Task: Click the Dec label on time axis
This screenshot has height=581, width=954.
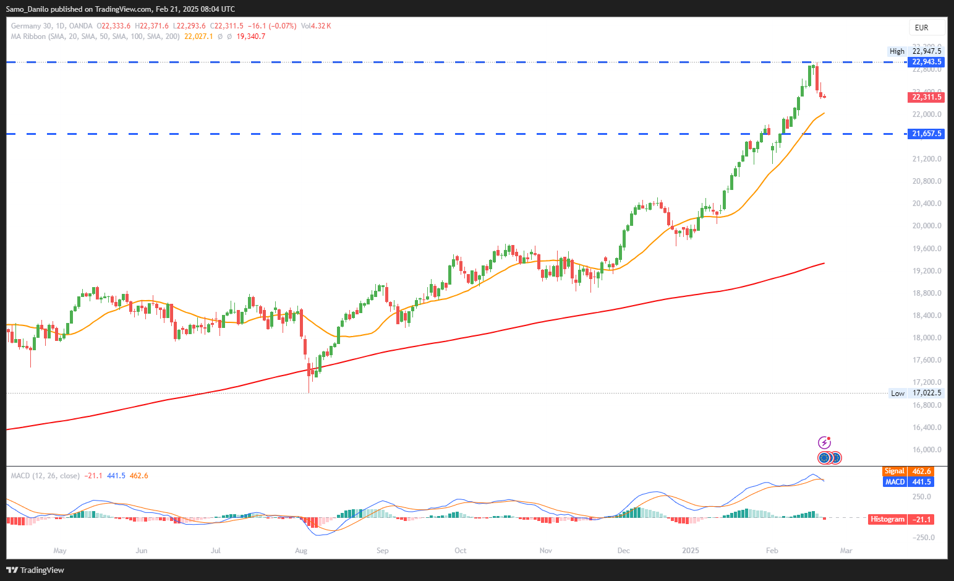Action: pyautogui.click(x=623, y=551)
